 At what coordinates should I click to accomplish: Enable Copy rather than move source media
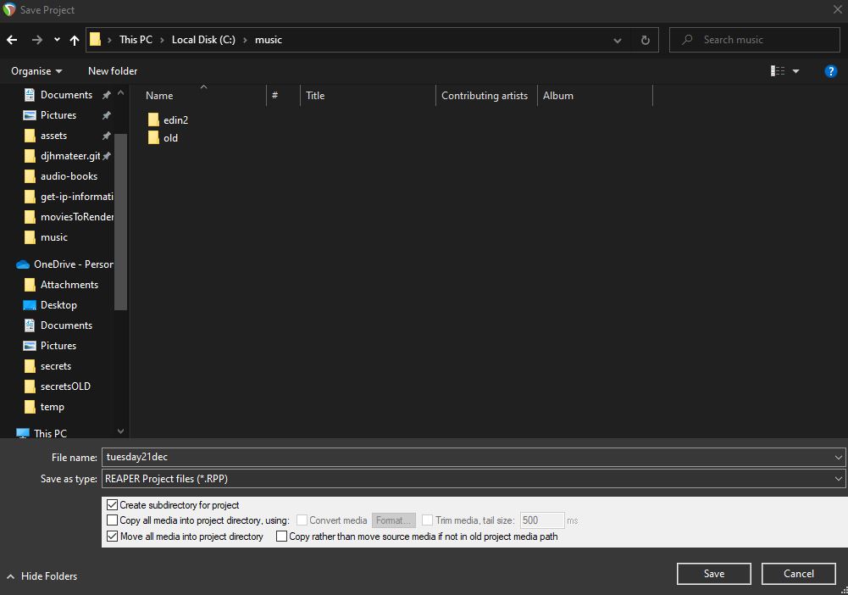point(281,537)
